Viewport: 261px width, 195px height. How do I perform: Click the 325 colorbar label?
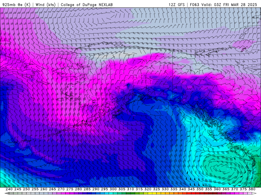point(156,189)
